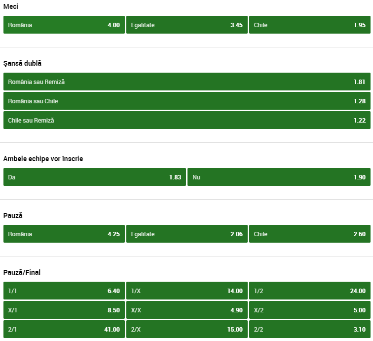
Task: Pick 1/2 outcome at 24.00
Action: coord(309,291)
